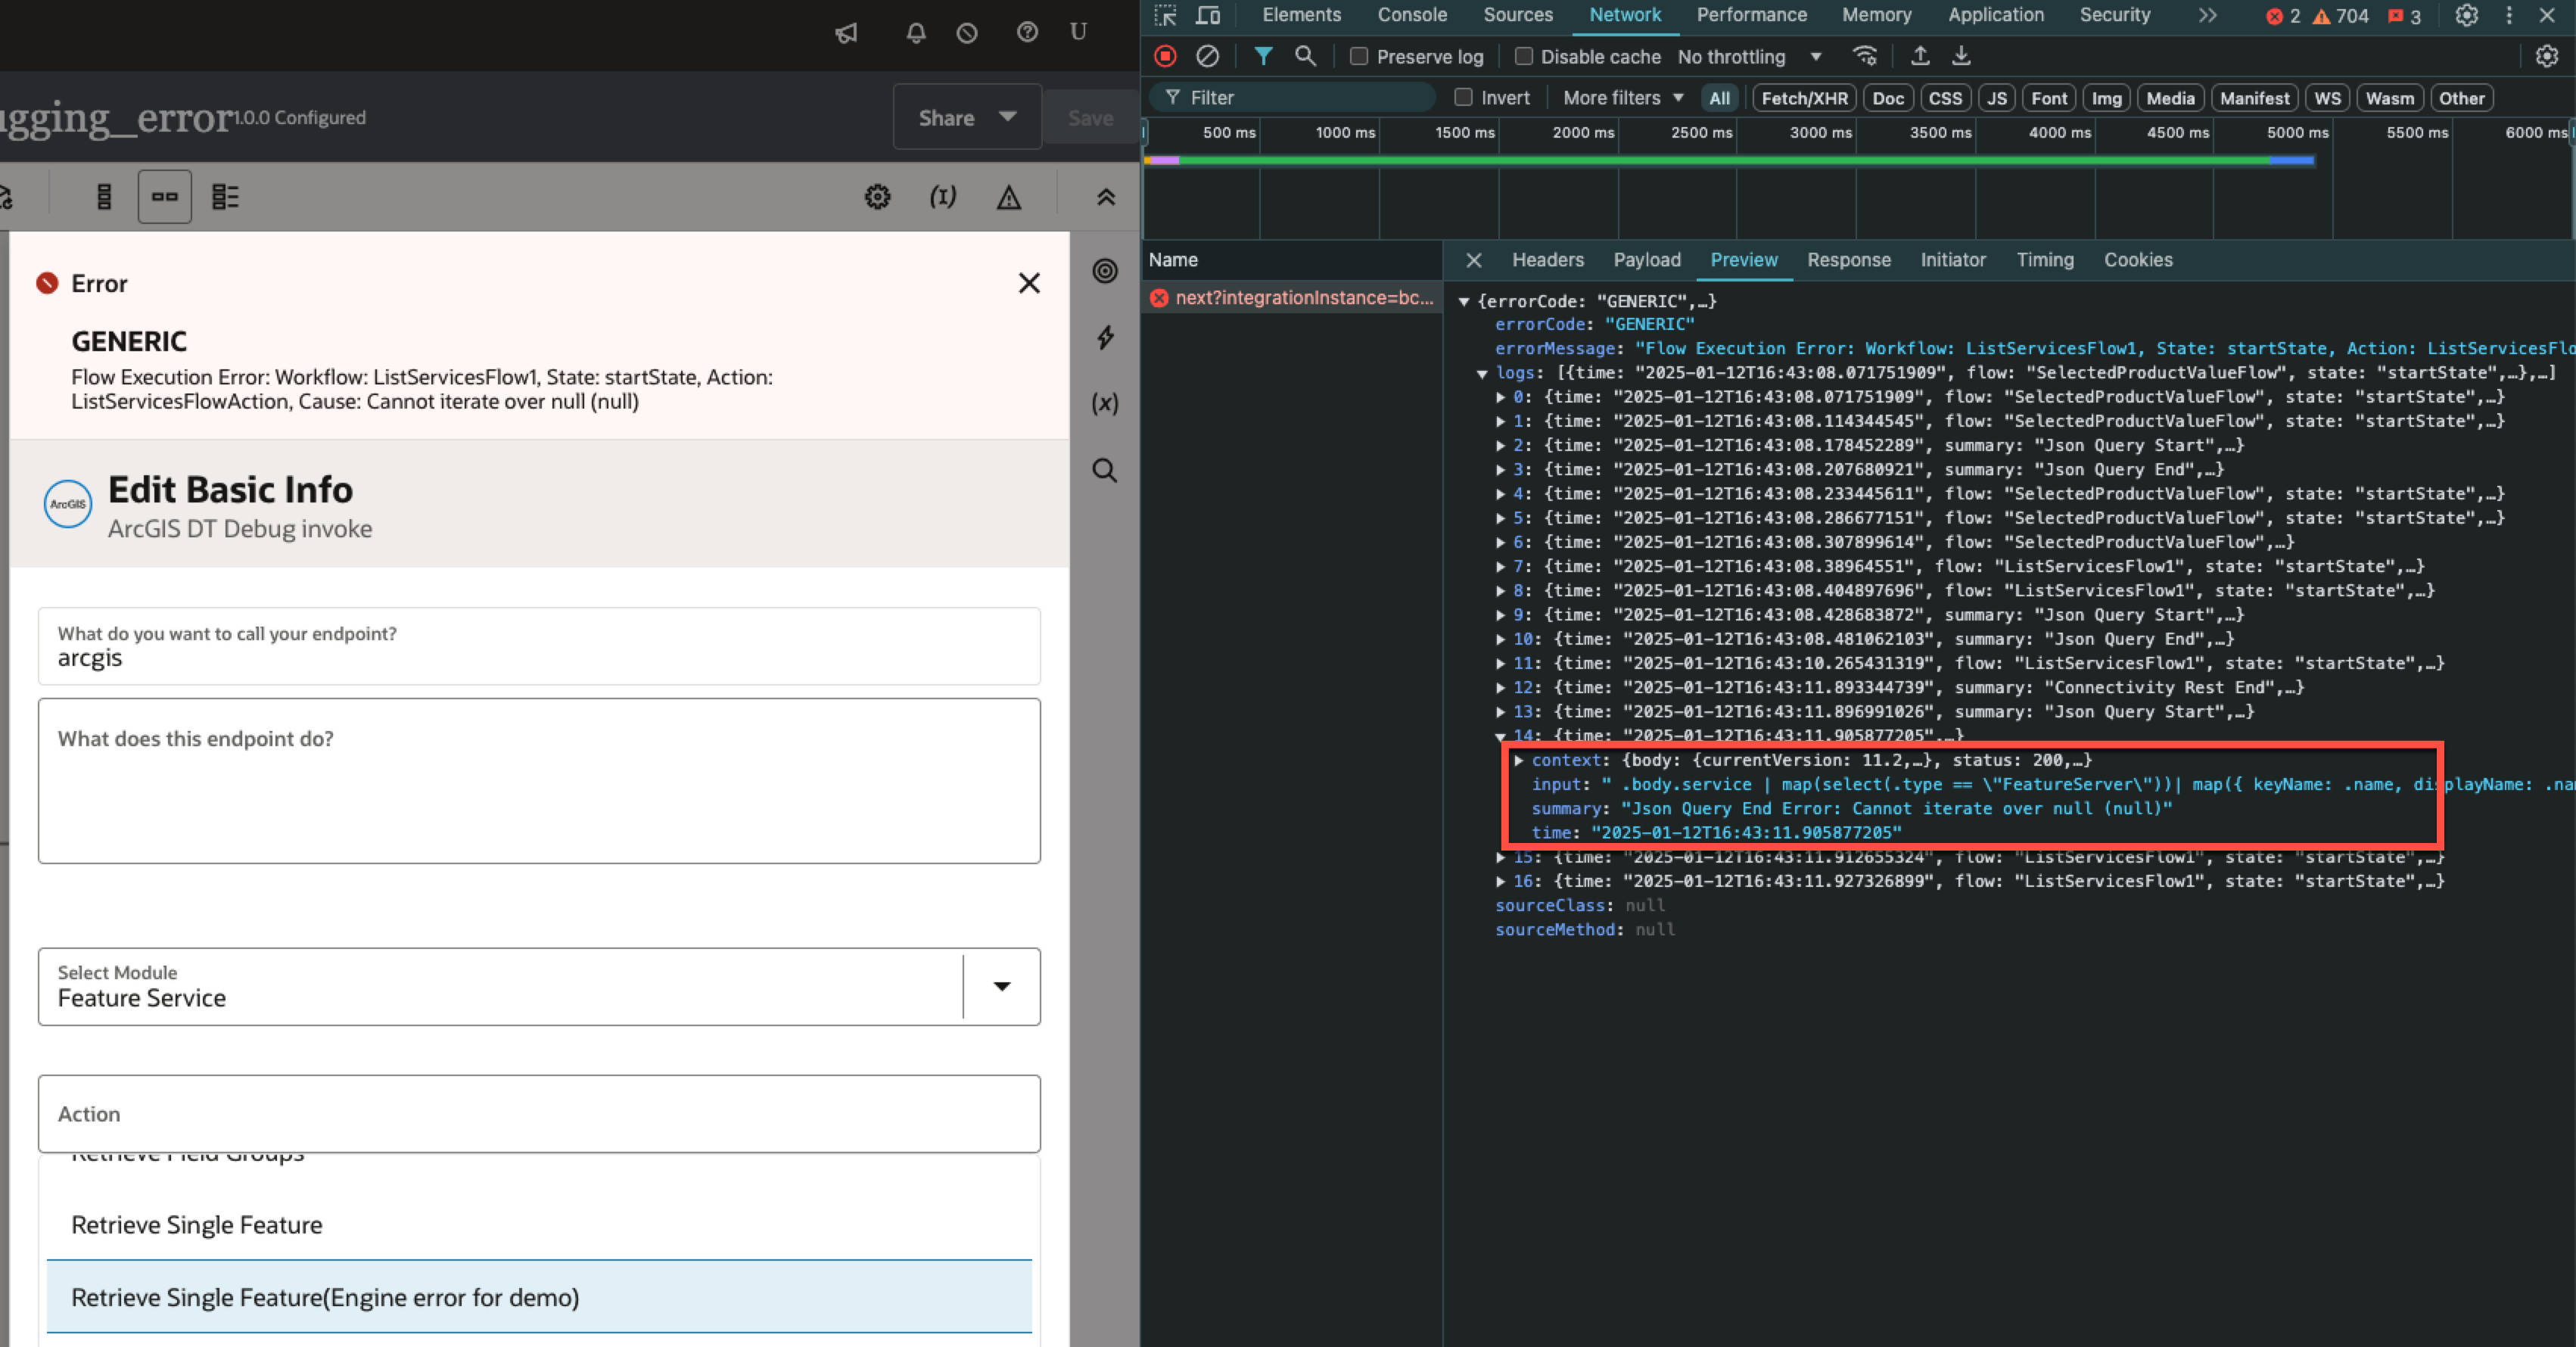
Task: Expand log entry 16 in the preview
Action: pyautogui.click(x=1500, y=882)
